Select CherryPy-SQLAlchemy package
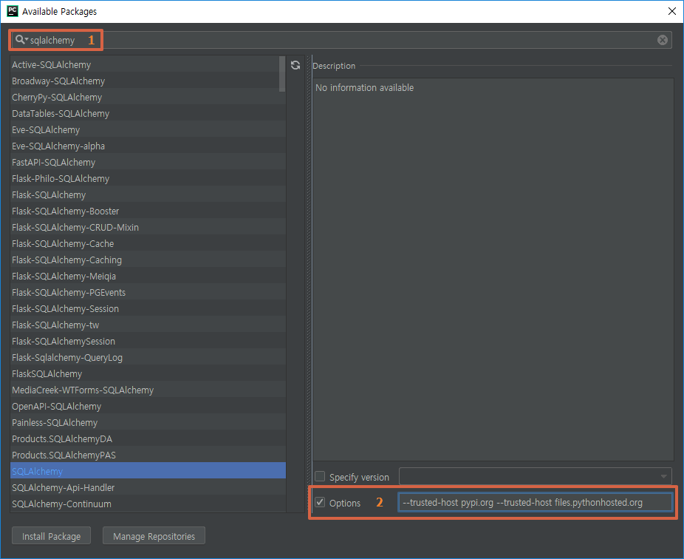 click(x=148, y=97)
